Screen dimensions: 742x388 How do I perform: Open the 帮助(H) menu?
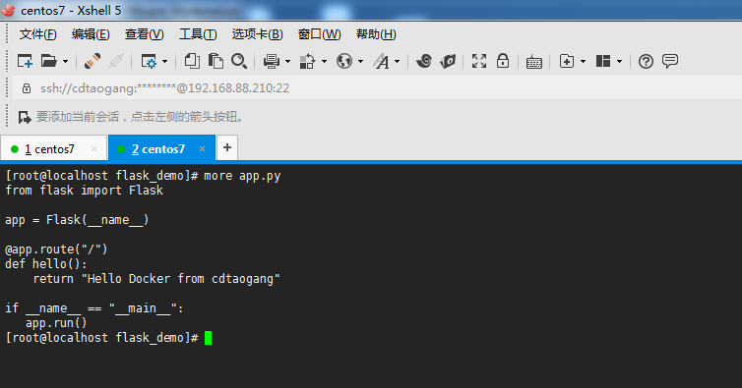(x=376, y=34)
